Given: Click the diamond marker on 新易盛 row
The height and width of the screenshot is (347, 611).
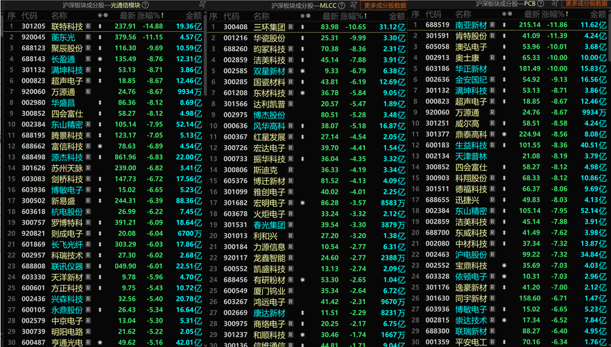Looking at the screenshot, I should pyautogui.click(x=100, y=201).
